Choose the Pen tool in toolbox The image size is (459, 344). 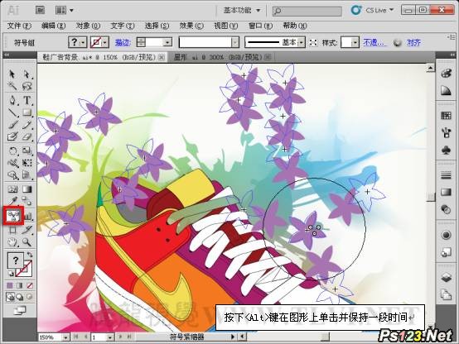[x=12, y=100]
